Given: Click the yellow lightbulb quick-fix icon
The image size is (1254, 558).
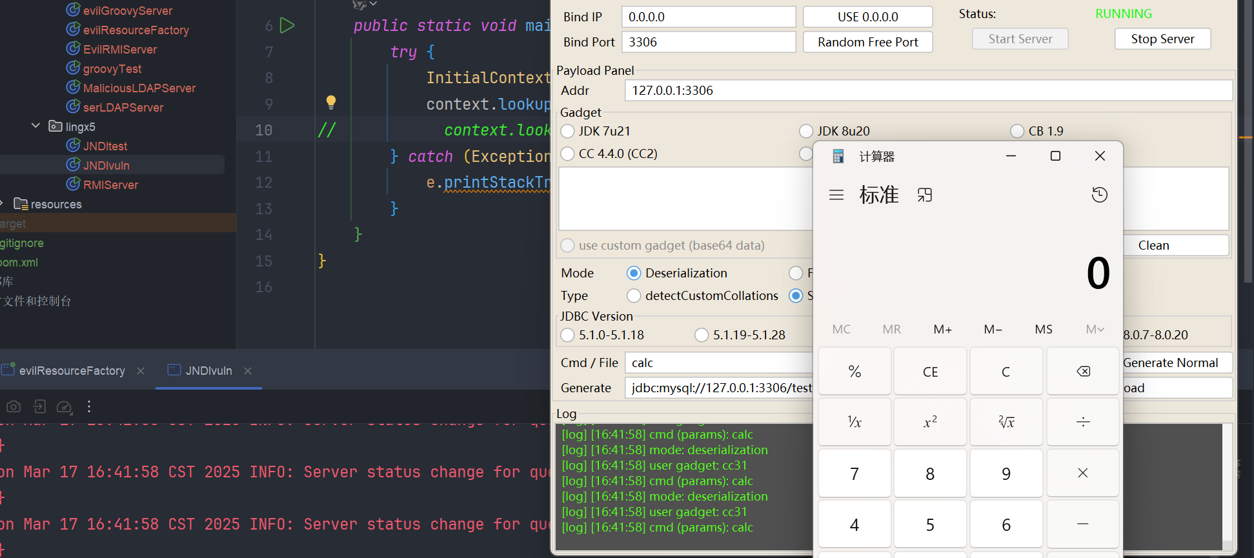Looking at the screenshot, I should pos(331,102).
